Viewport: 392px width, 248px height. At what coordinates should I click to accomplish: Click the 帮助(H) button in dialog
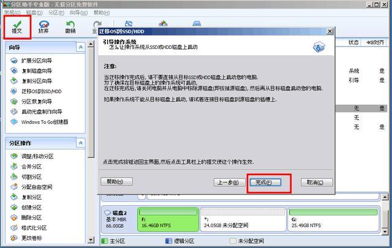tap(116, 181)
